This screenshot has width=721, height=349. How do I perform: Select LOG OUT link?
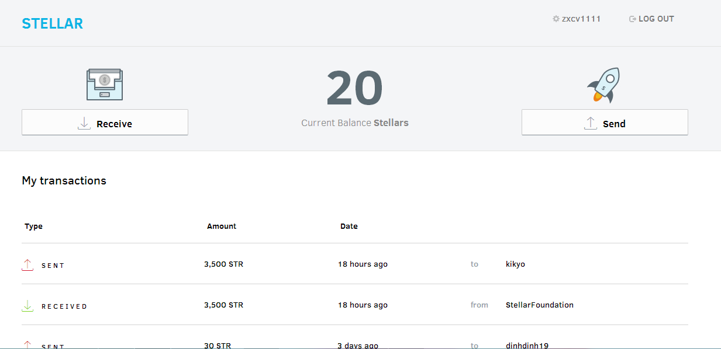[x=656, y=19]
